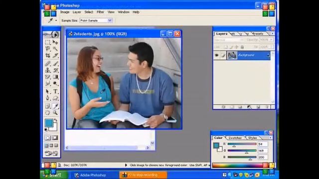
Task: Click the Adobe Online image atop toolbox
Action: tap(51, 35)
